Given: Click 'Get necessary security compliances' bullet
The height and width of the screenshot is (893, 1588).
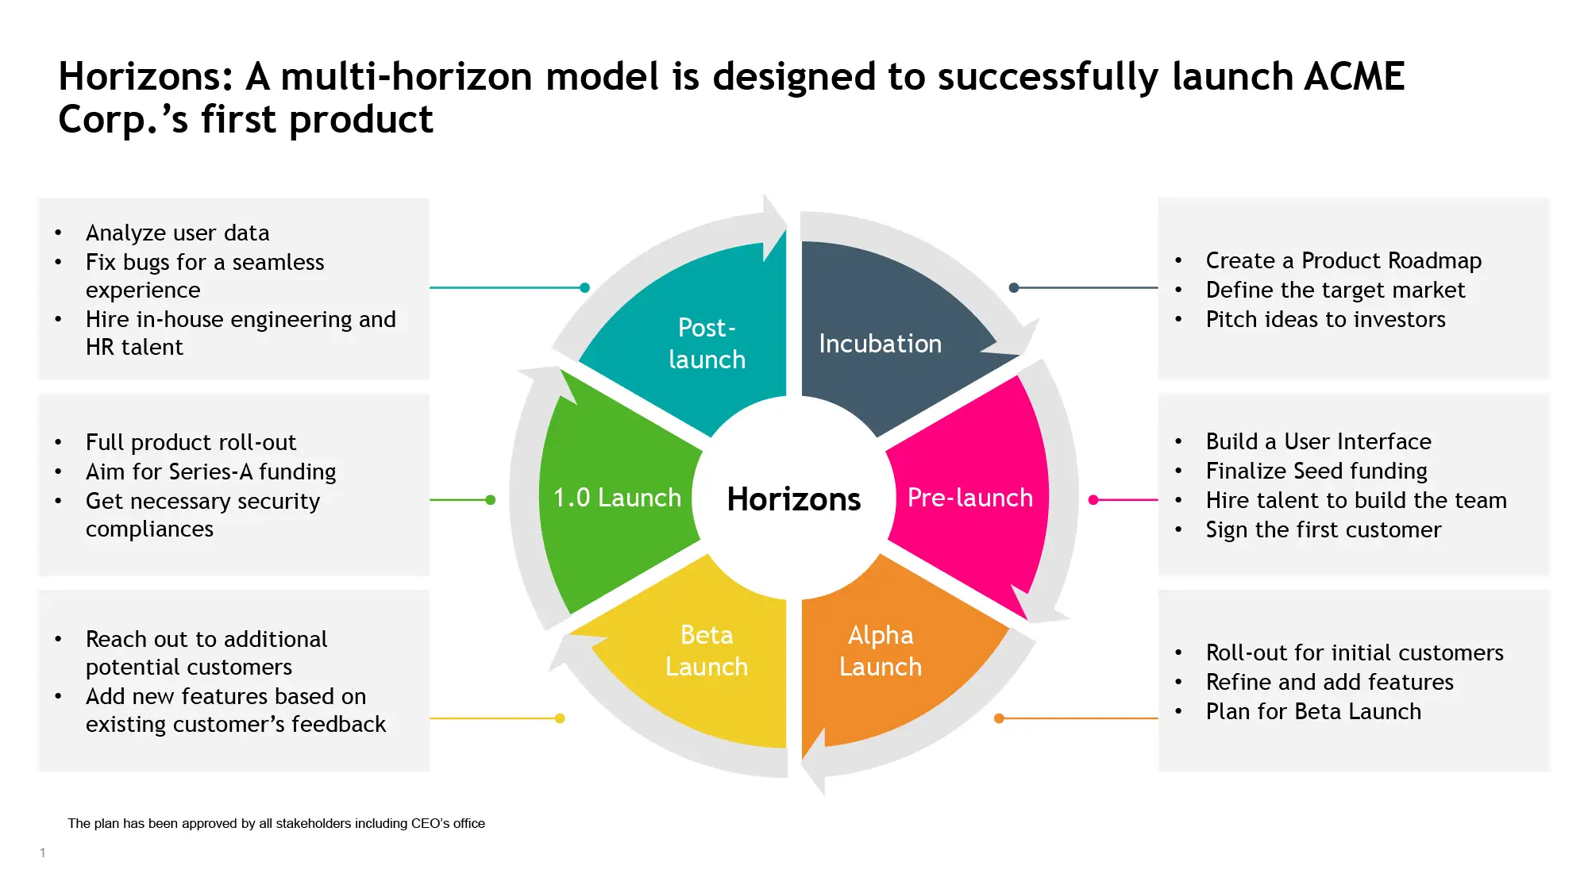Looking at the screenshot, I should 202,514.
